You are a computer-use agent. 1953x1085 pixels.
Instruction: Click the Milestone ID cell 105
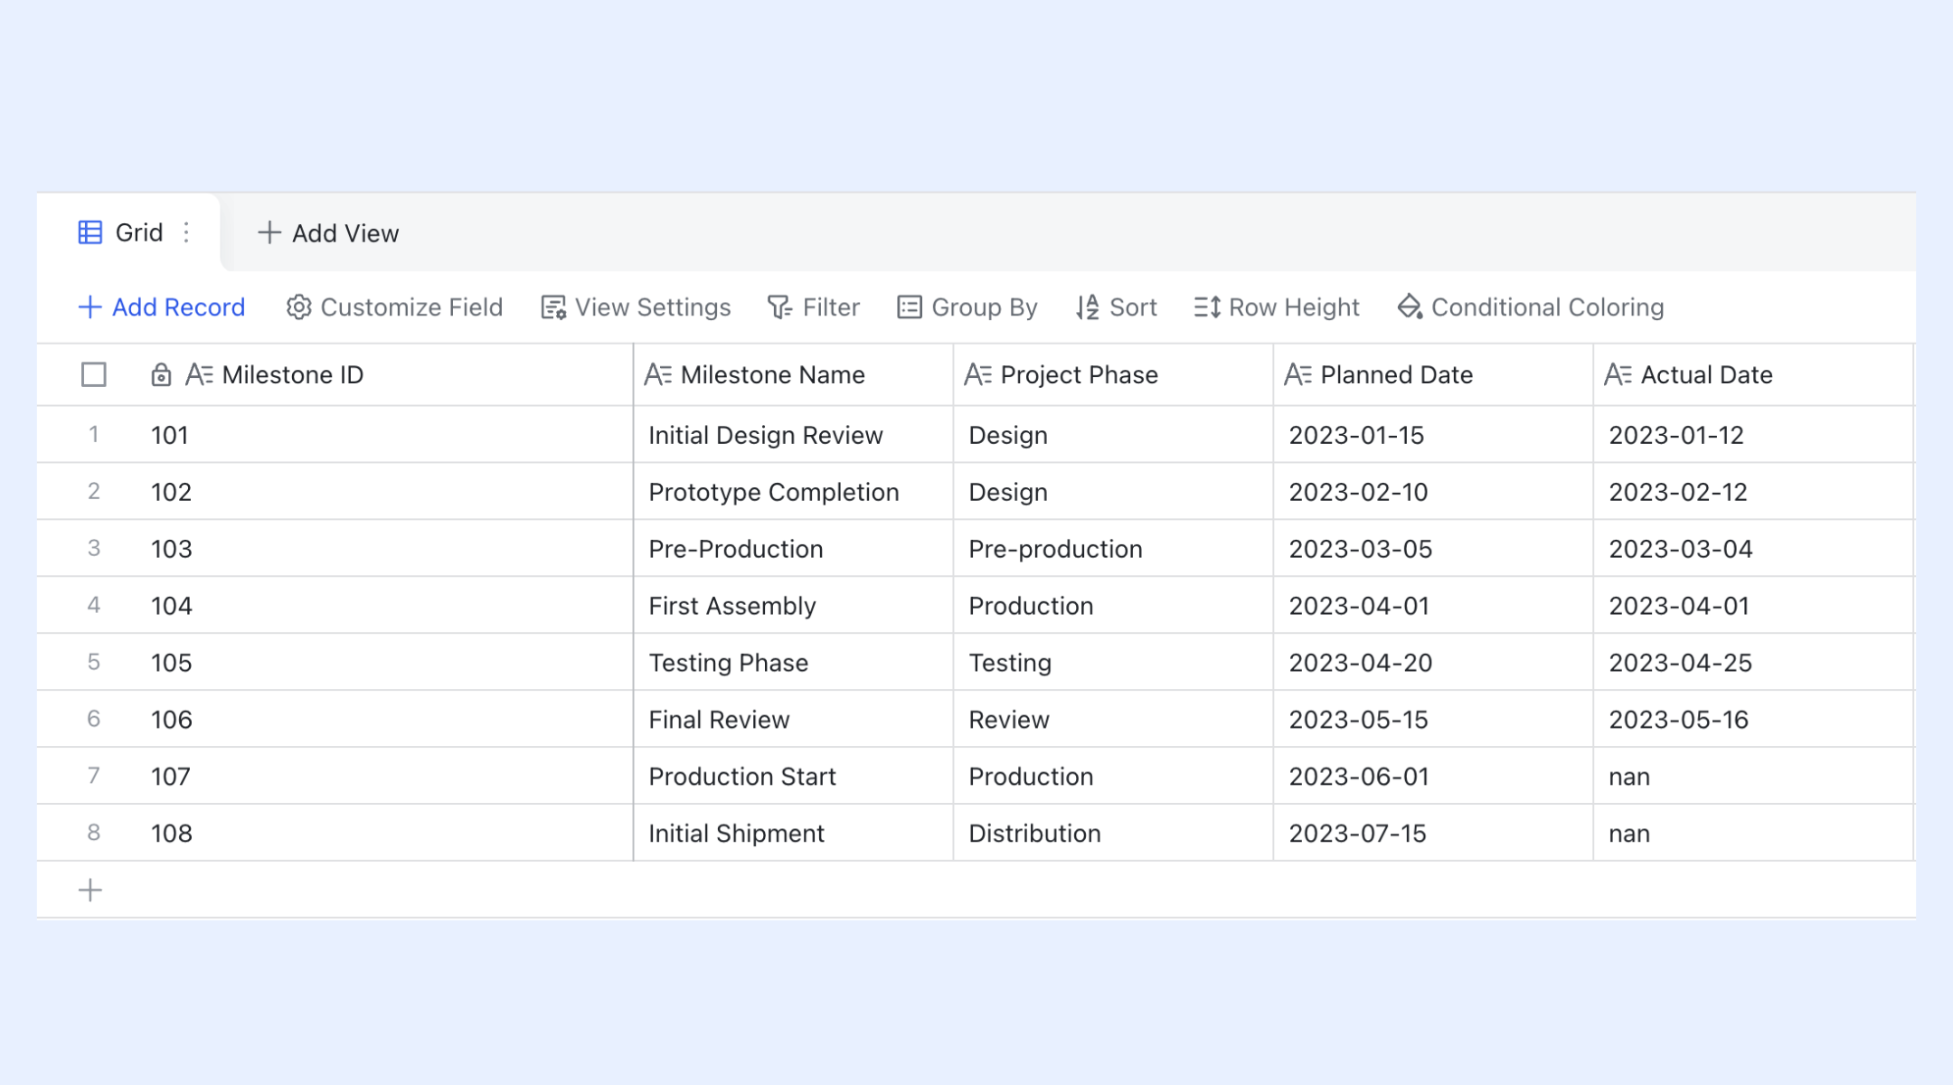(x=383, y=663)
